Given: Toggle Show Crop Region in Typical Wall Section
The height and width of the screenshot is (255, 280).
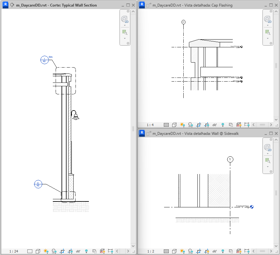Looking at the screenshot, I should (x=70, y=251).
